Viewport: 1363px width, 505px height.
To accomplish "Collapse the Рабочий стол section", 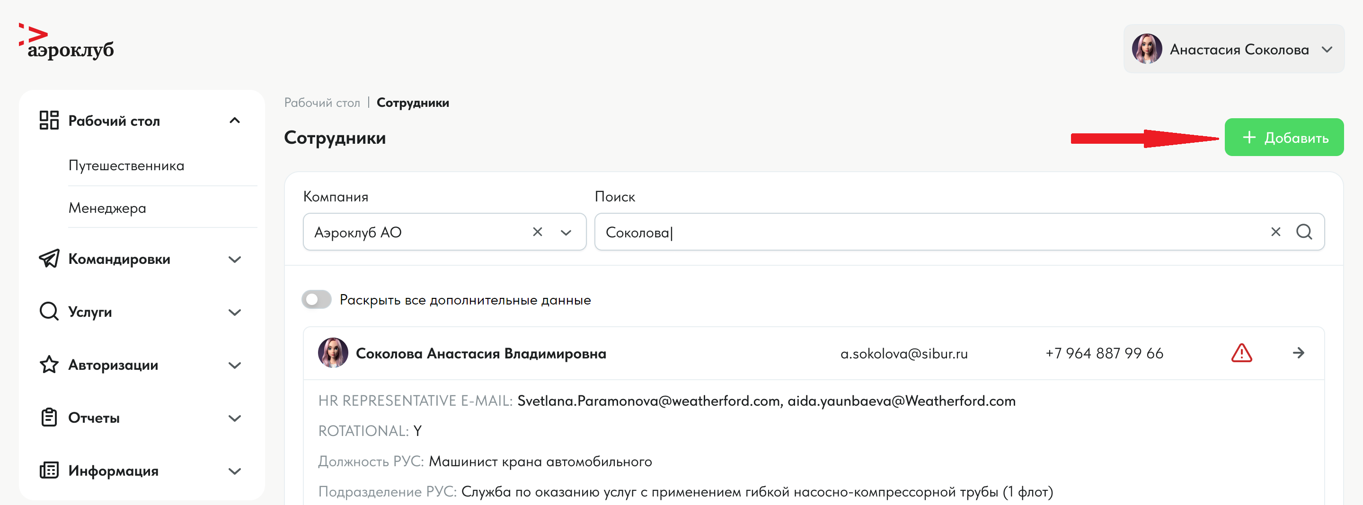I will pos(234,121).
